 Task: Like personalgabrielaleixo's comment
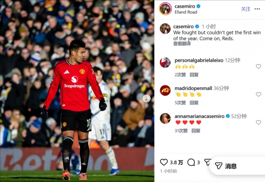[258, 66]
